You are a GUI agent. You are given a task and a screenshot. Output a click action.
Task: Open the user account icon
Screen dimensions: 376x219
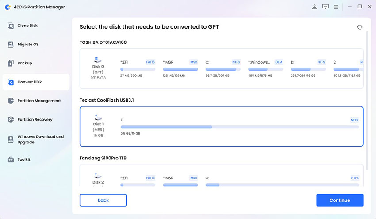click(315, 7)
